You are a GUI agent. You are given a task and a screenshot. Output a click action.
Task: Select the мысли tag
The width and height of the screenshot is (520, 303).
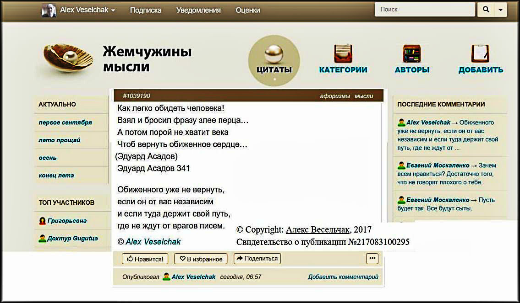click(x=364, y=96)
